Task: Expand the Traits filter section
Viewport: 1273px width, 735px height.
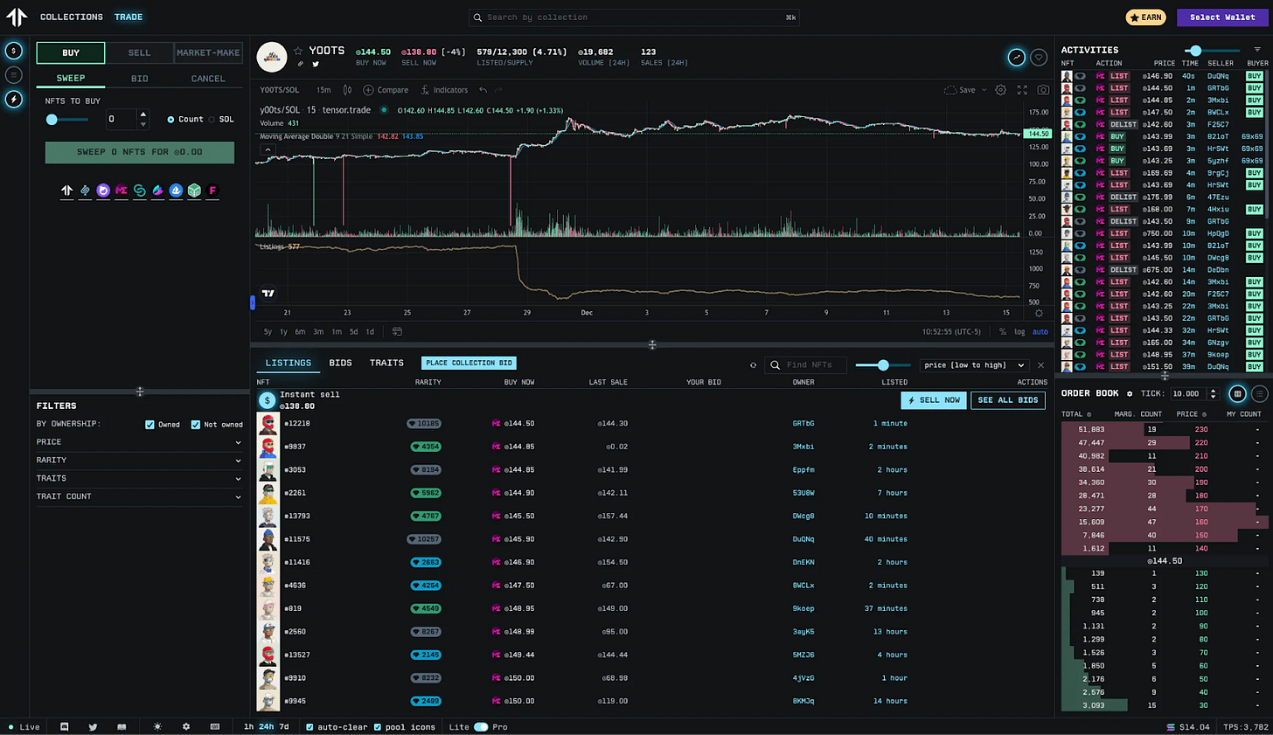Action: click(139, 479)
